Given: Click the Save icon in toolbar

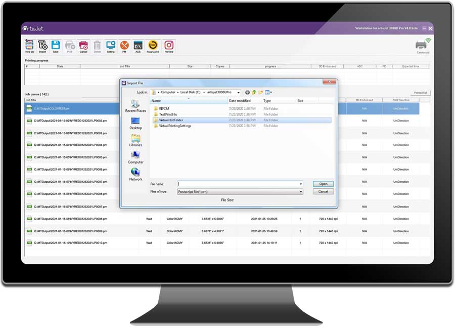Looking at the screenshot, I should (x=56, y=46).
